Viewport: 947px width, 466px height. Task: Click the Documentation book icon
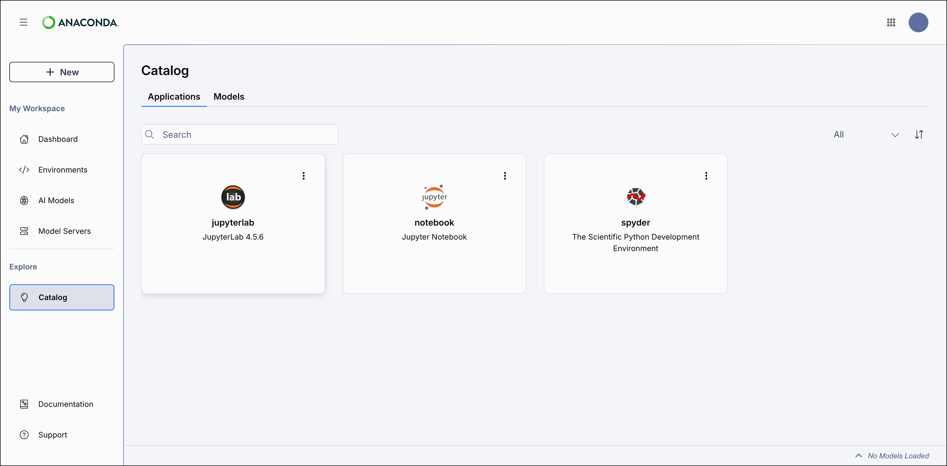pos(24,404)
